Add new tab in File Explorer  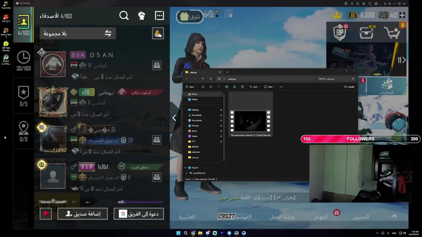tap(227, 72)
